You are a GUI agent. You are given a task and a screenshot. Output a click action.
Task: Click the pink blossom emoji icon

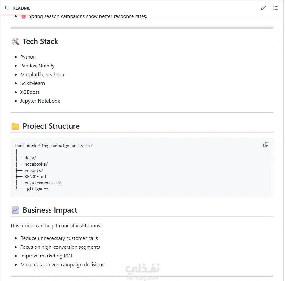coord(24,17)
